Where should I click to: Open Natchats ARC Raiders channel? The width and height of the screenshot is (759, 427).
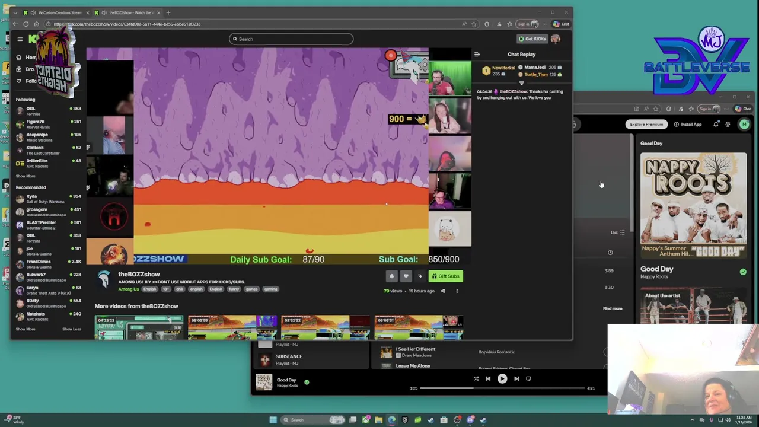(x=49, y=316)
